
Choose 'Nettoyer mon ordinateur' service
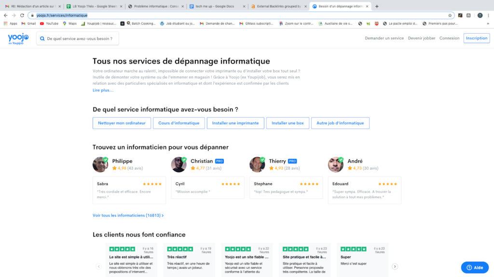122,123
